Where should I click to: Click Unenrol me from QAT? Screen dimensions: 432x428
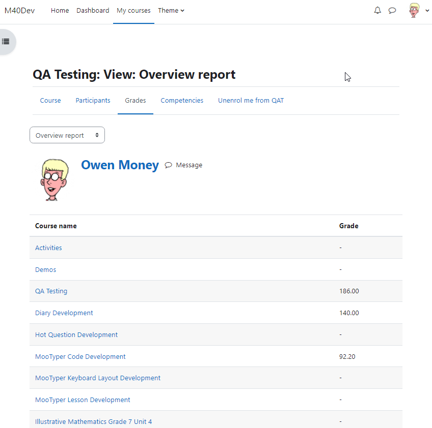click(x=251, y=100)
